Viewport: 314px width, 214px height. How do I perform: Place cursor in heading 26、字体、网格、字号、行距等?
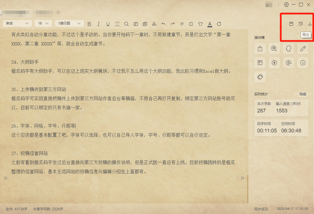click(x=44, y=126)
